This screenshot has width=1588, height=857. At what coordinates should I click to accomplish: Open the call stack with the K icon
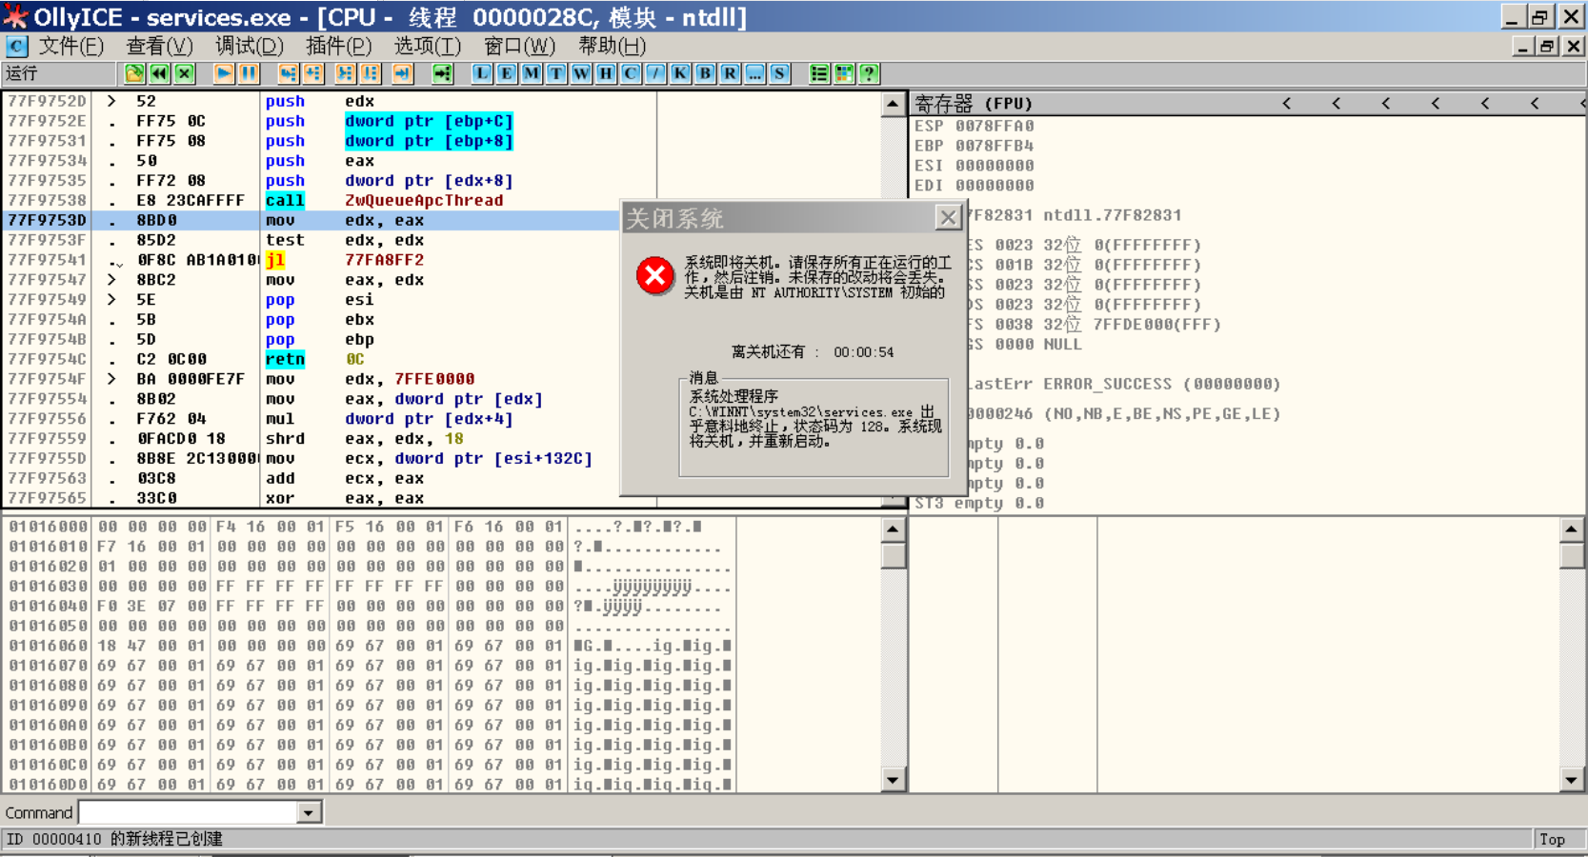679,73
